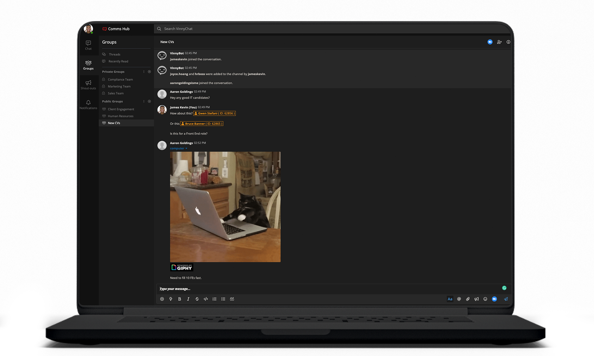Add member to New CVs group

coord(499,42)
